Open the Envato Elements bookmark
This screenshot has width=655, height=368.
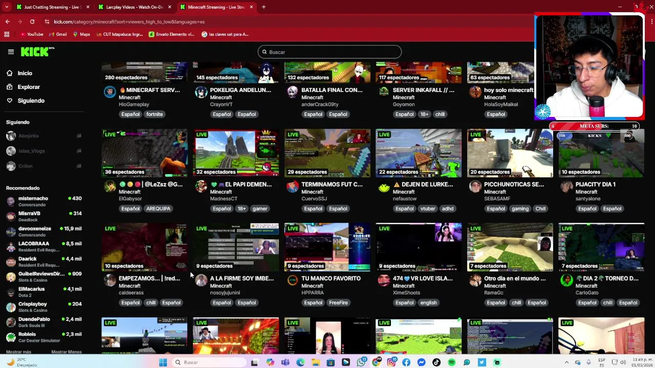pyautogui.click(x=171, y=34)
